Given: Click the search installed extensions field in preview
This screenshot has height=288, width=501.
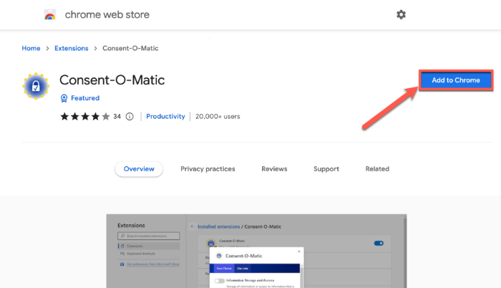Looking at the screenshot, I should click(x=149, y=236).
